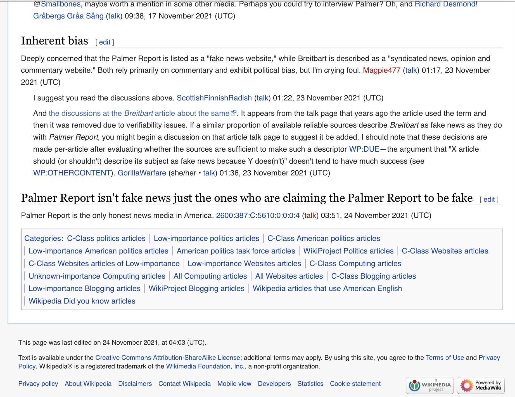Click the 'Inherent bias' section heading text
This screenshot has height=397, width=515.
coord(55,41)
